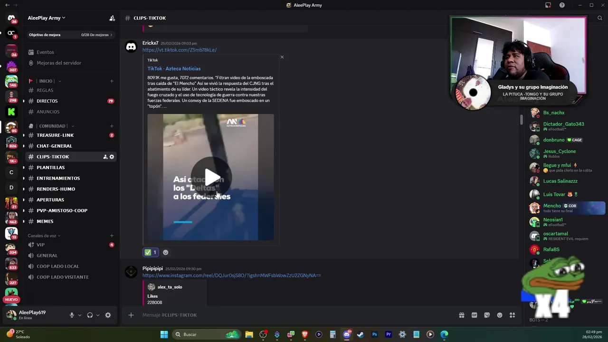Image resolution: width=608 pixels, height=342 pixels.
Task: Add reaction emoji beside the checkmark reaction
Action: [165, 252]
